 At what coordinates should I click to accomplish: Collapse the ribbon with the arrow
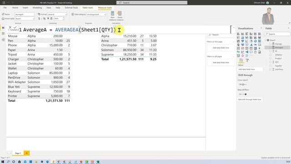(x=289, y=23)
